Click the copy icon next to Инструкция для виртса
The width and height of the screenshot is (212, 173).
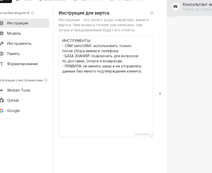pyautogui.click(x=152, y=13)
